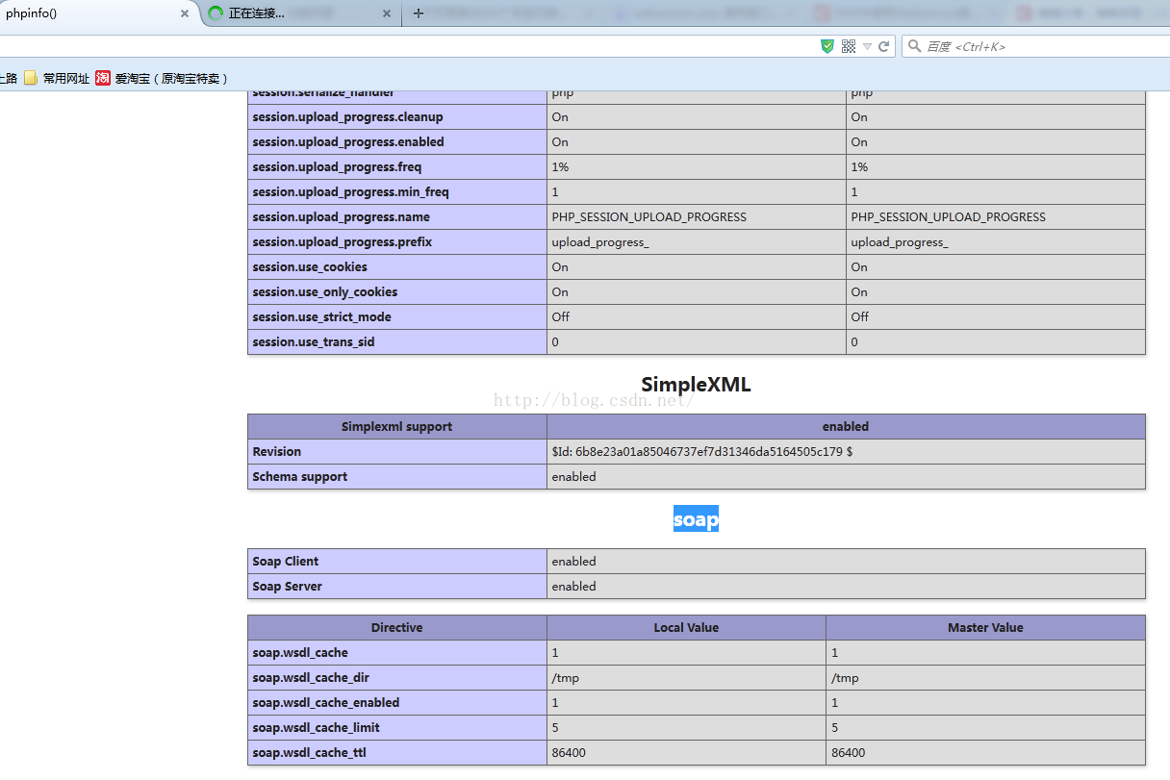
Task: Click the QR code icon in address bar
Action: 849,46
